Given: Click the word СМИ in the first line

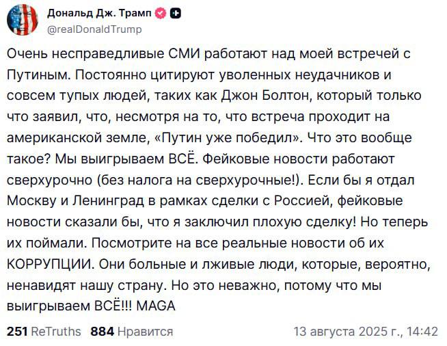Looking at the screenshot, I should point(185,53).
